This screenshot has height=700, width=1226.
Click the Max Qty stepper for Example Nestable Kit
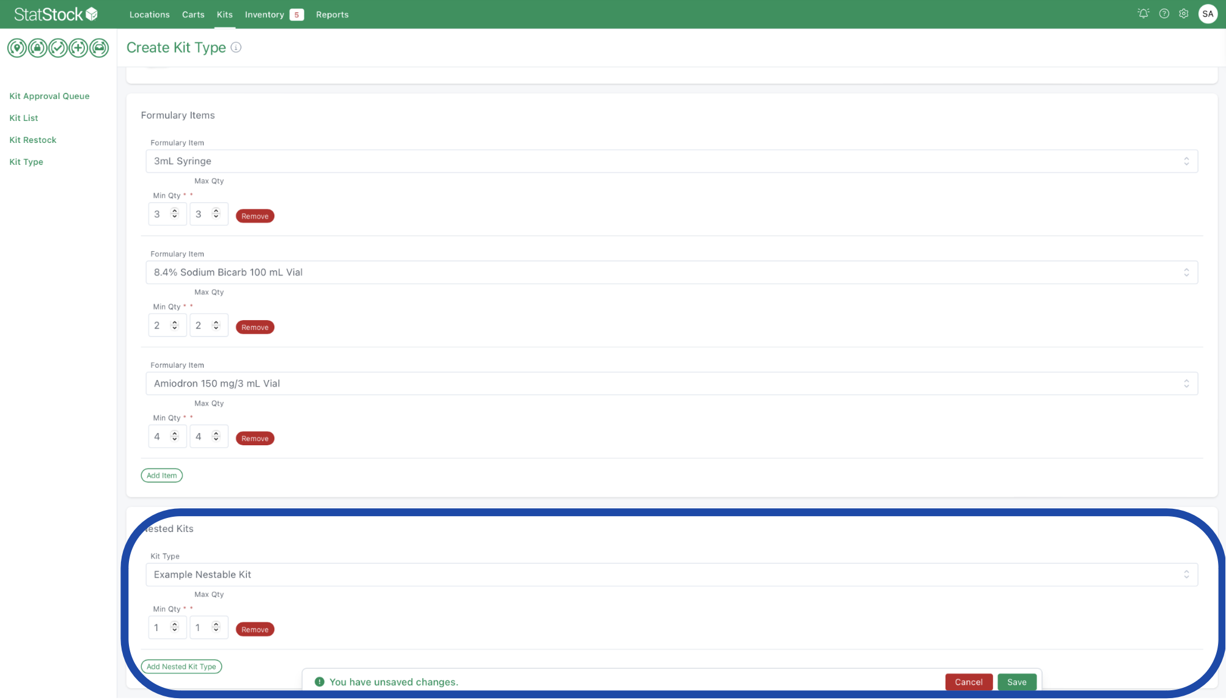[216, 627]
